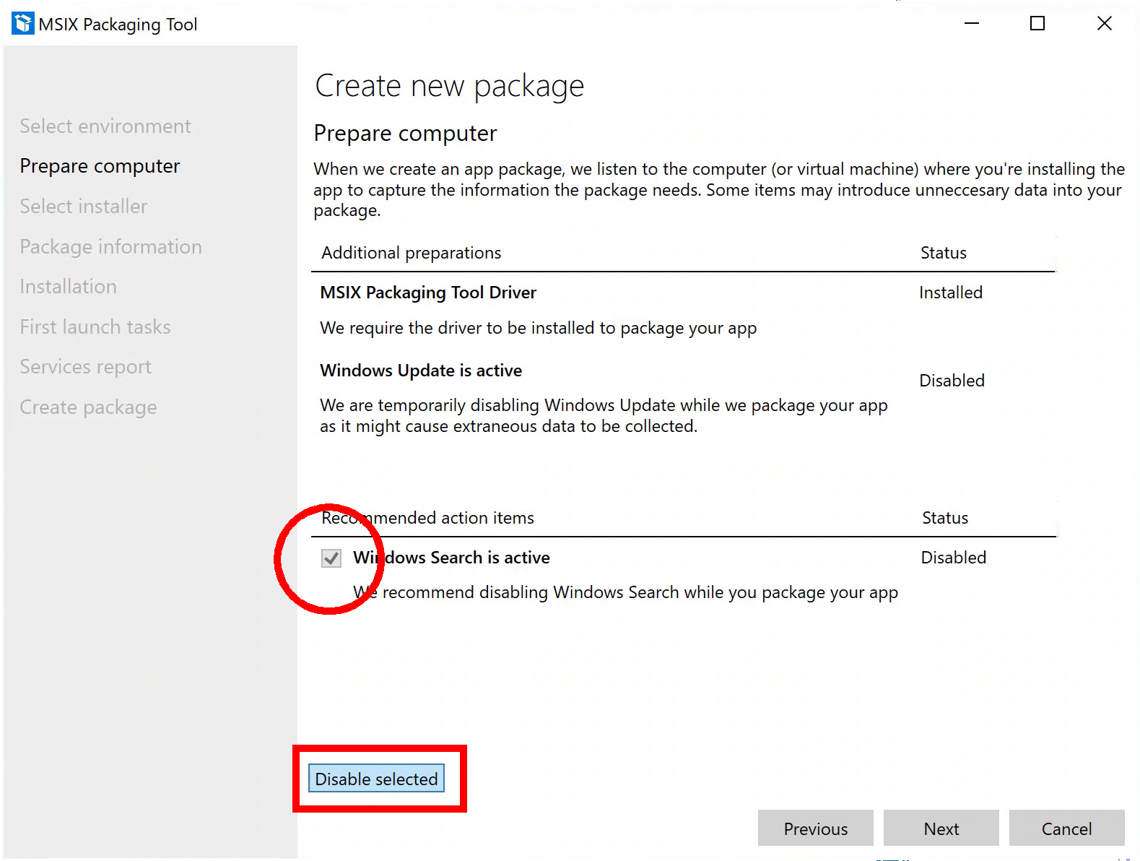
Task: Click the Windows Search is active label
Action: (451, 558)
